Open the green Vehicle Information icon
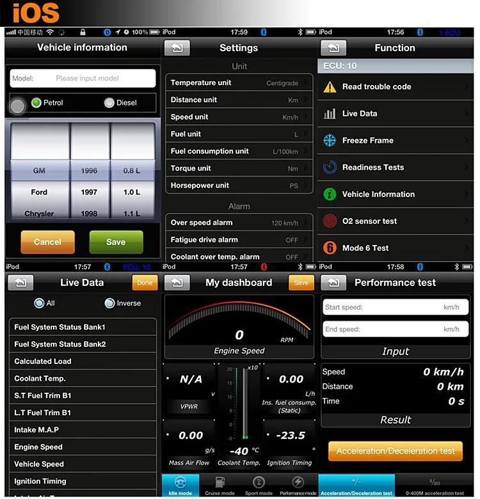This screenshot has width=480, height=499. click(x=330, y=194)
